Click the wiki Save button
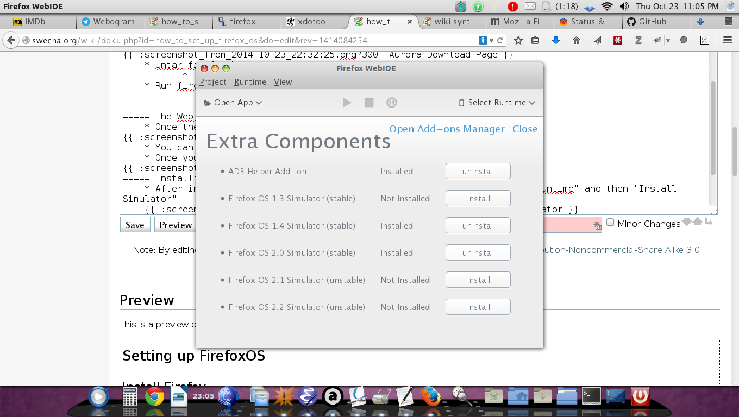The height and width of the screenshot is (417, 739). pyautogui.click(x=135, y=225)
